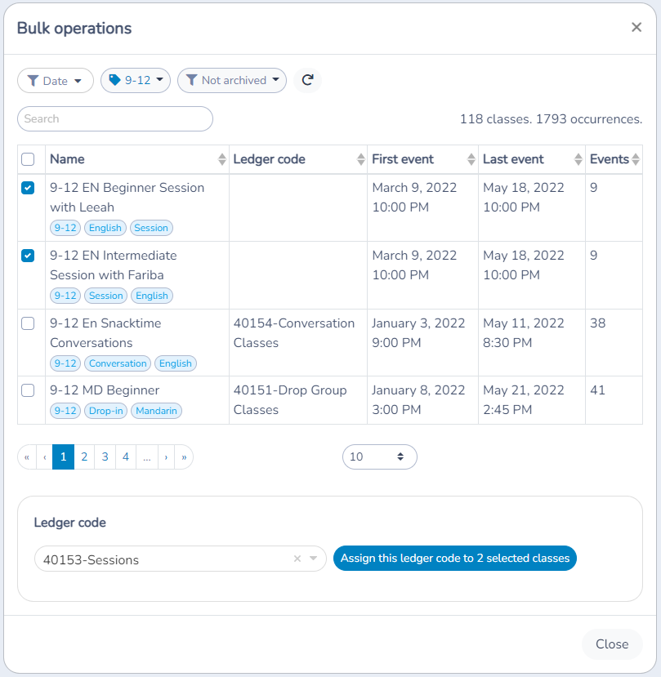Screen dimensions: 661x677
Task: Sort the table by Ledger code column
Action: 361,159
